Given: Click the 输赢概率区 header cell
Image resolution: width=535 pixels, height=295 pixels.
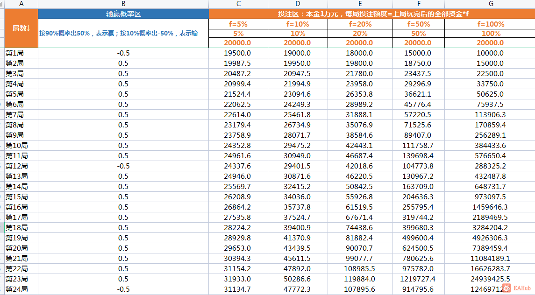Looking at the screenshot, I should point(123,14).
